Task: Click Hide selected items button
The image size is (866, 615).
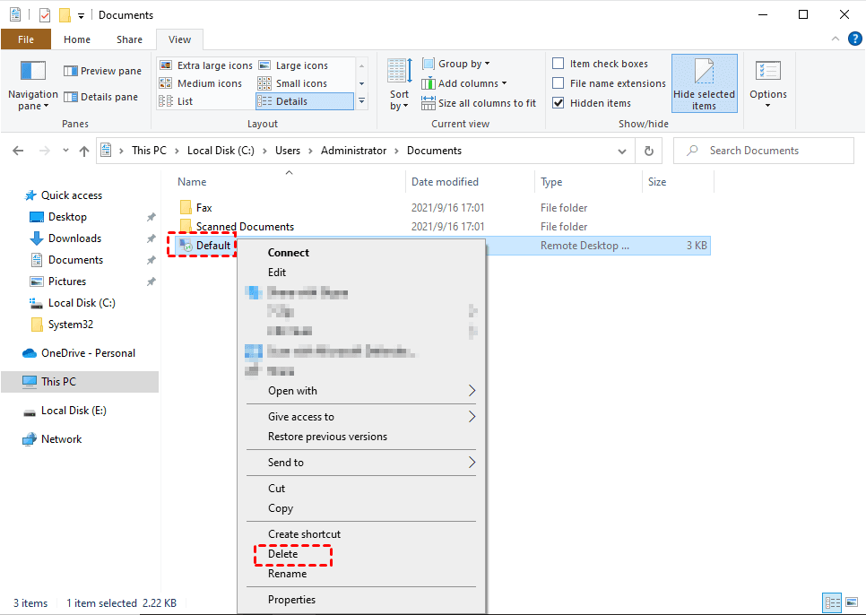Action: coord(704,83)
